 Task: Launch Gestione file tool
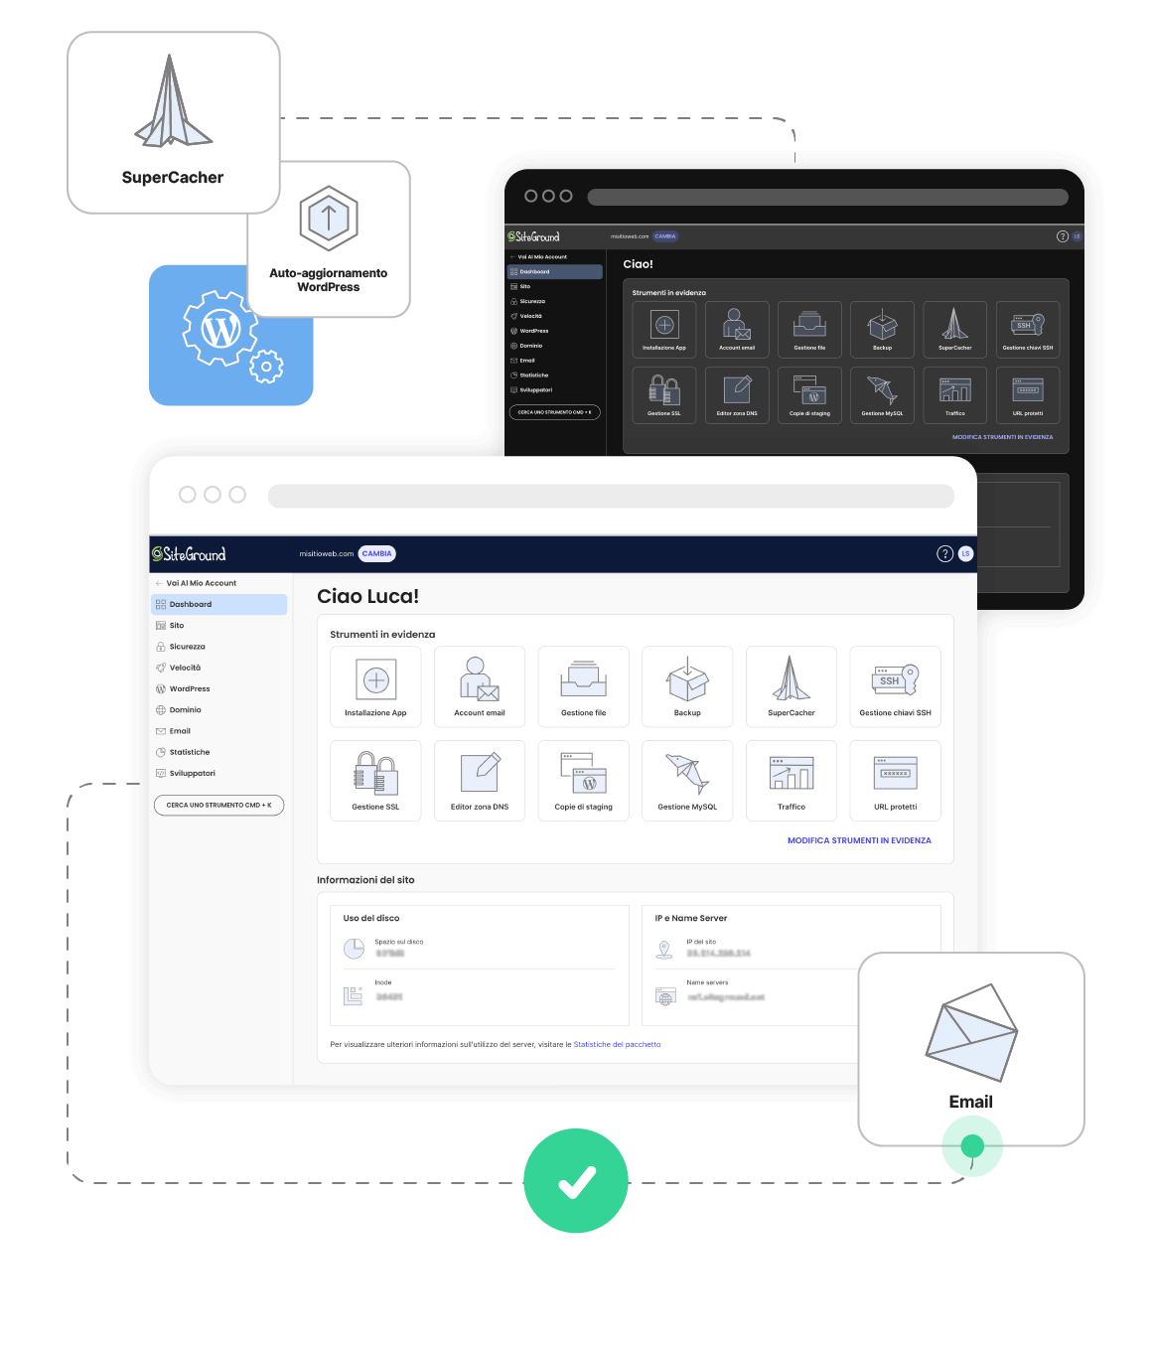click(x=583, y=686)
